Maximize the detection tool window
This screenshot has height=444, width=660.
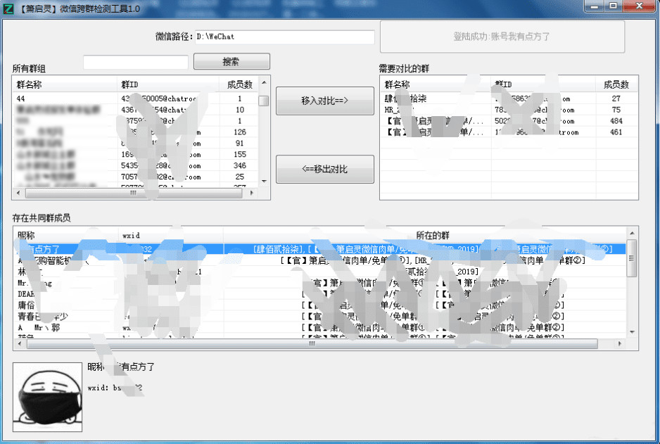pyautogui.click(x=613, y=6)
